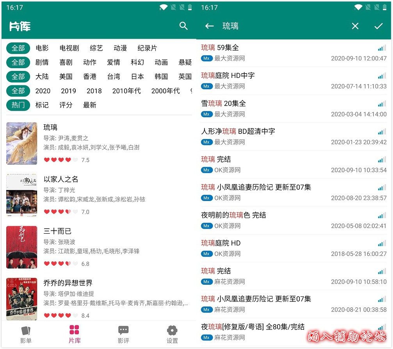Filter by year 2020
Screen dimensions: 393x349
[43, 91]
